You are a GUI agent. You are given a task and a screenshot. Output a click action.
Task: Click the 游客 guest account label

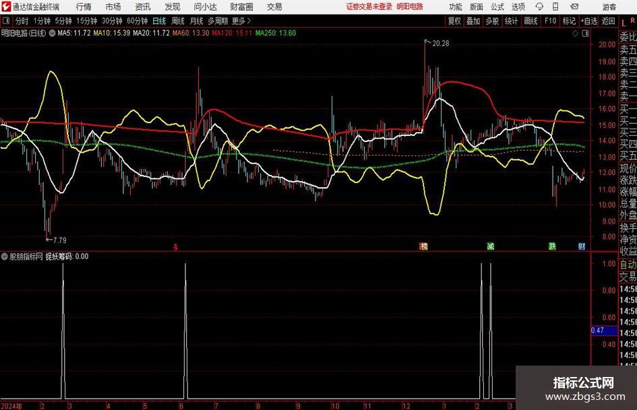click(x=609, y=7)
